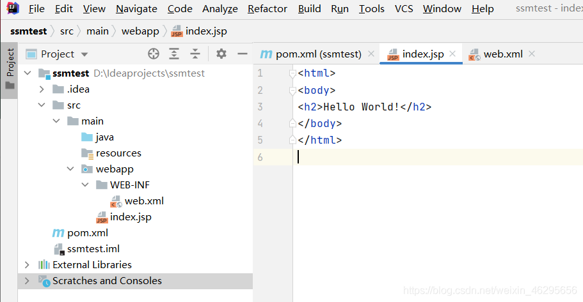
Task: Toggle code folding at the html tag
Action: click(x=292, y=73)
